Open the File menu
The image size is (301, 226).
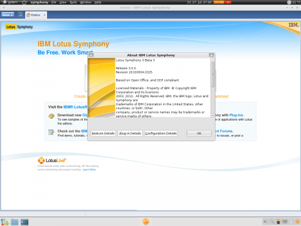(54, 3)
